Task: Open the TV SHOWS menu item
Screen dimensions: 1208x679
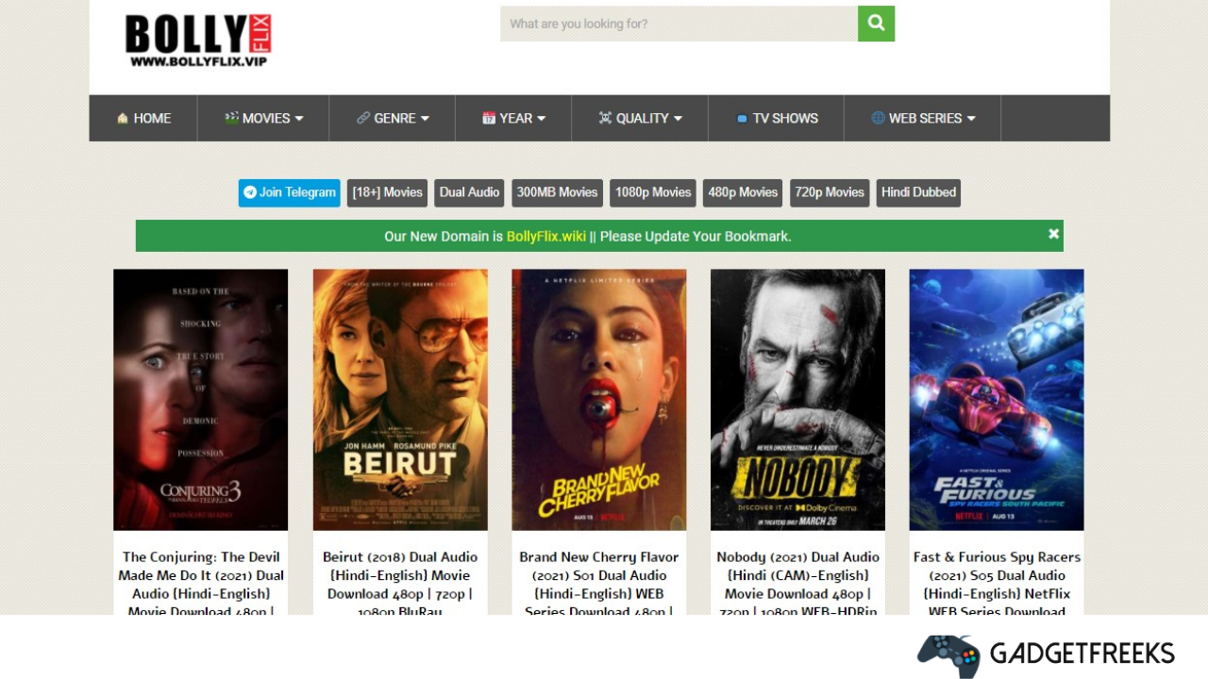Action: pos(776,118)
